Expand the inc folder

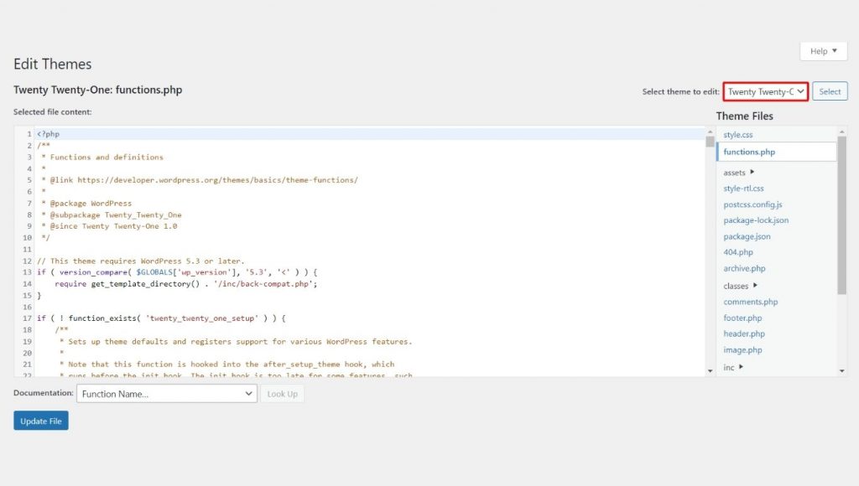tap(729, 367)
